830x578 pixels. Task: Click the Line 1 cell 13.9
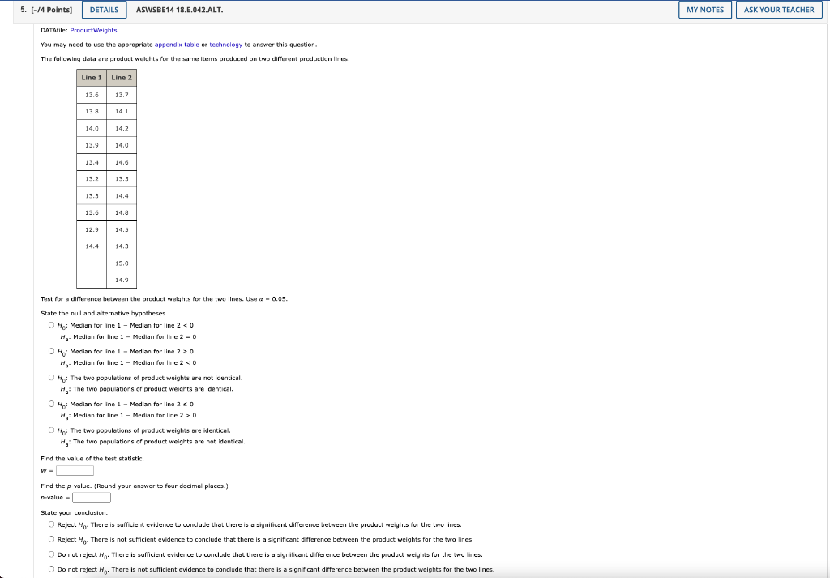point(92,145)
